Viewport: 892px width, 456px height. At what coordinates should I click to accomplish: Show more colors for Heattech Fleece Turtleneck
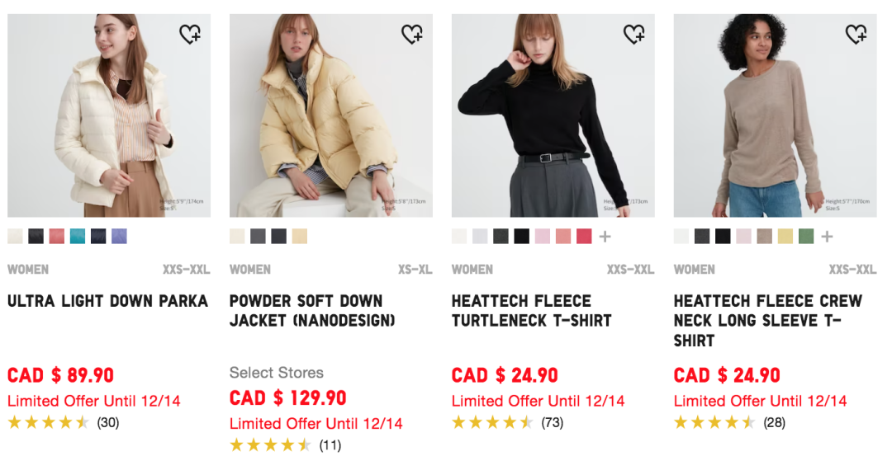pos(605,237)
